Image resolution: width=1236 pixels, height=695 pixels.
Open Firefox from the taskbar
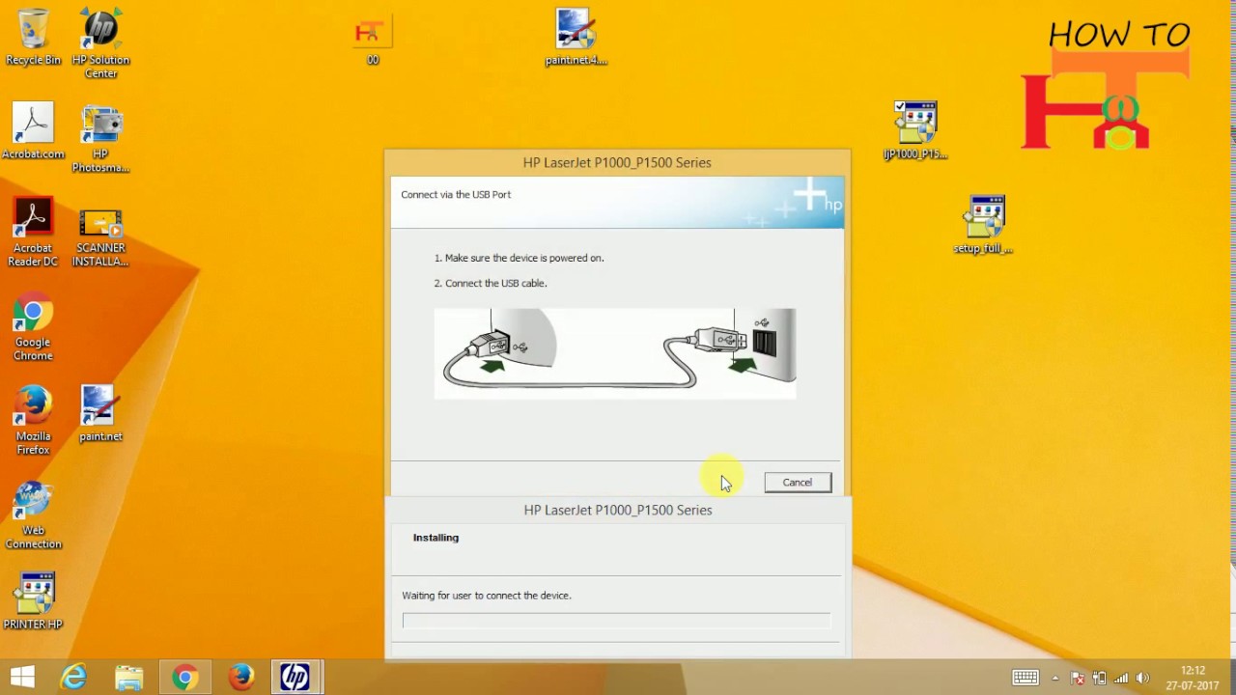click(x=240, y=678)
